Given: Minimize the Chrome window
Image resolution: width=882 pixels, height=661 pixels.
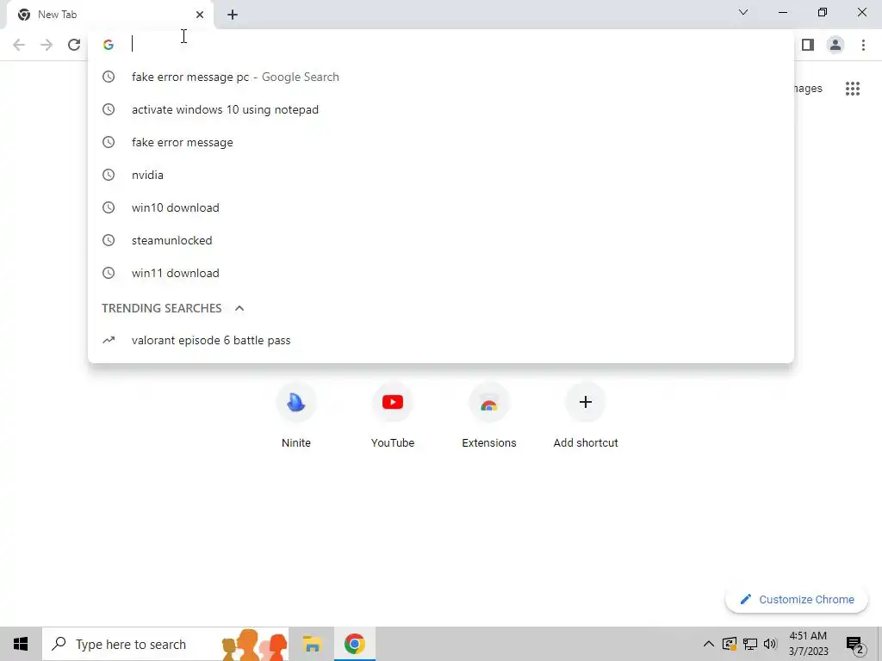Looking at the screenshot, I should pos(783,12).
